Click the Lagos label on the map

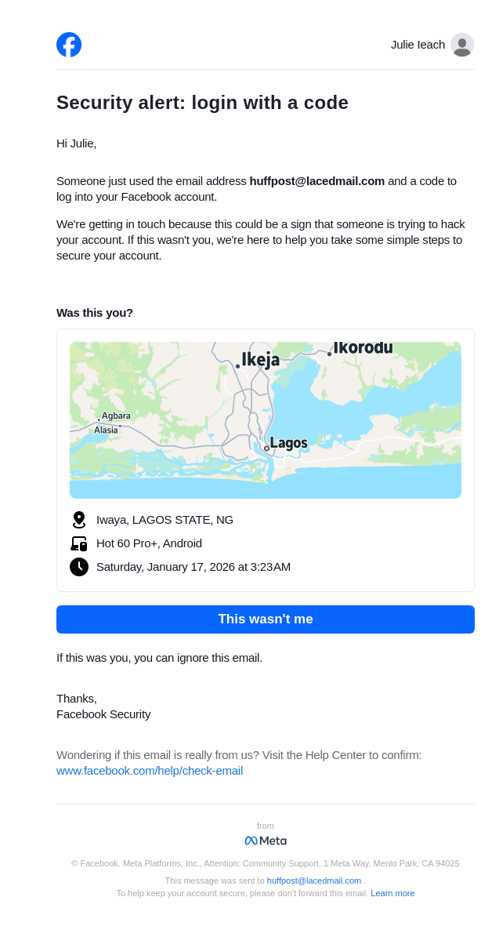coord(288,443)
